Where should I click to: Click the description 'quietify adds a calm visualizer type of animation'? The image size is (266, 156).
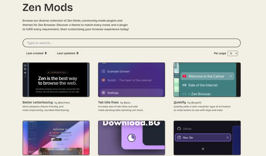pyautogui.click(x=202, y=107)
